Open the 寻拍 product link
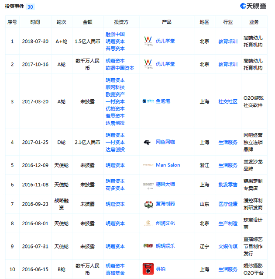 (161, 269)
